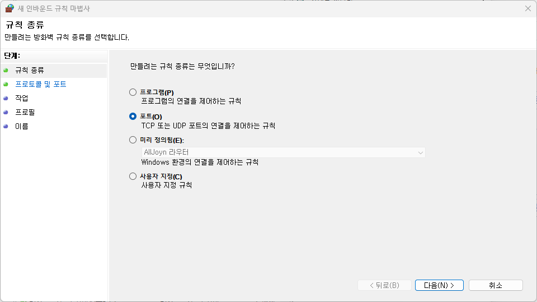
Task: Click the 다음(N) > button
Action: pyautogui.click(x=439, y=285)
